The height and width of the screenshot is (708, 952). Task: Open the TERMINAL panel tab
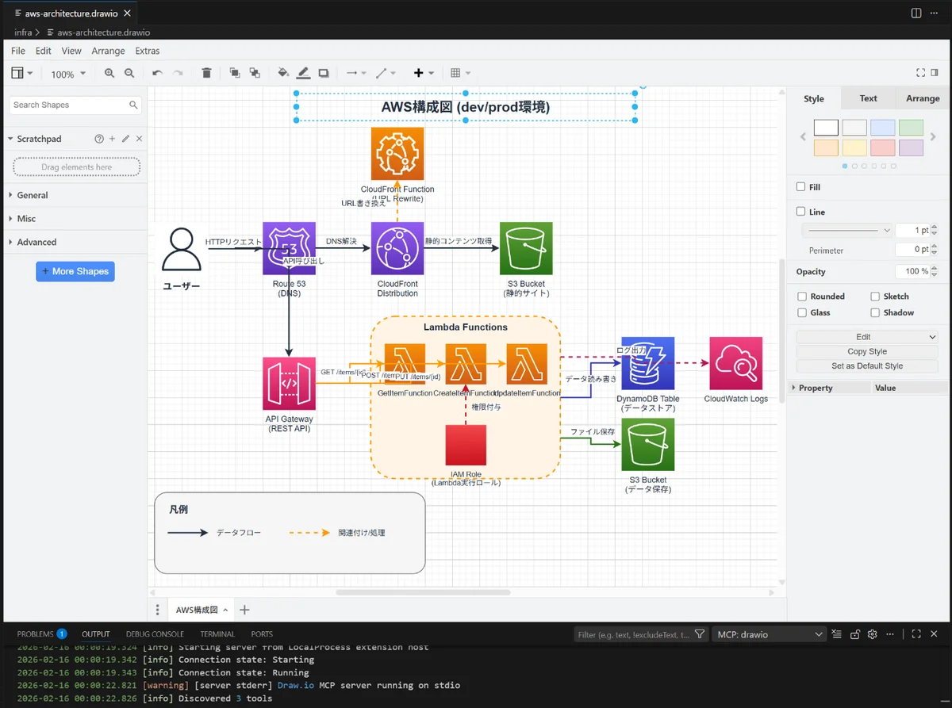tap(217, 633)
